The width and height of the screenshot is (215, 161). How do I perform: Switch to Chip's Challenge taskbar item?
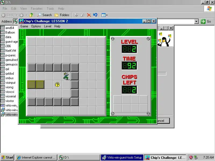165,158
